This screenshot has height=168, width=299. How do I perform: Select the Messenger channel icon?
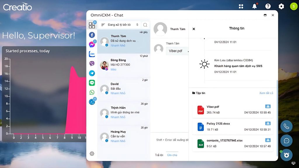pos(92,45)
